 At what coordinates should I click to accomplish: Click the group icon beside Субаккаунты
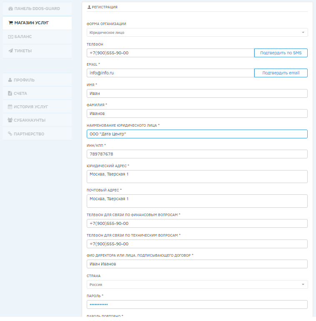(10, 120)
